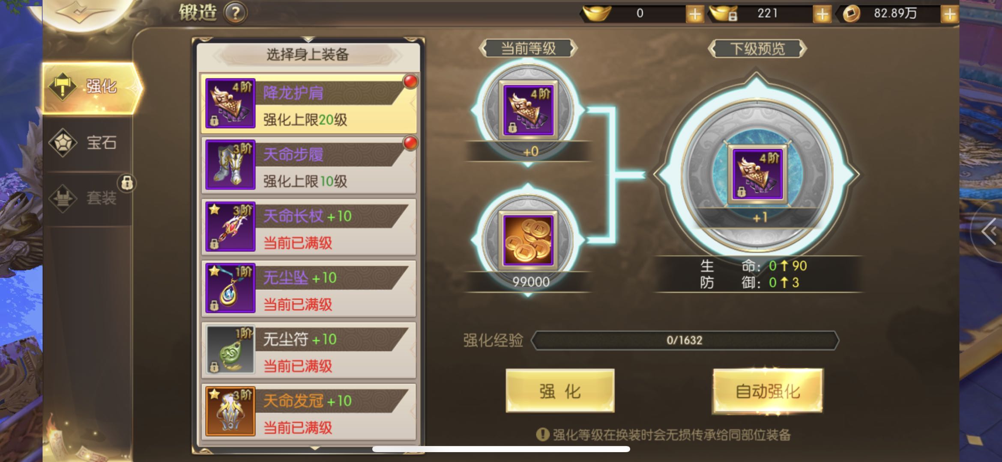Image resolution: width=1002 pixels, height=462 pixels.
Task: Switch to the 强化 enhancement tab
Action: click(91, 88)
